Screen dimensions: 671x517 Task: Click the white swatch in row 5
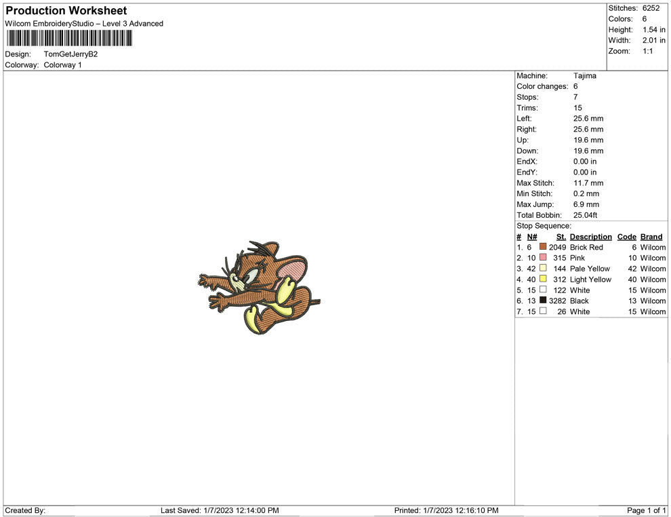543,290
